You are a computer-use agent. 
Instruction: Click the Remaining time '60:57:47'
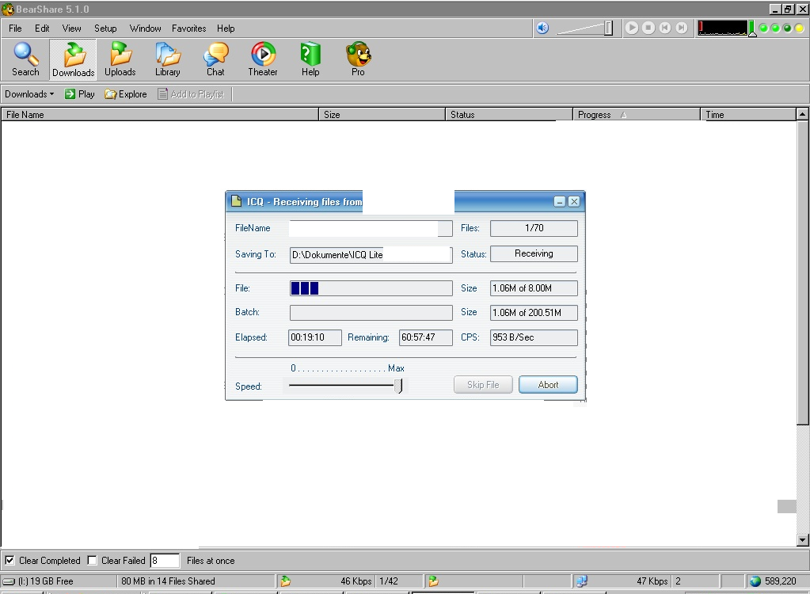pyautogui.click(x=418, y=337)
